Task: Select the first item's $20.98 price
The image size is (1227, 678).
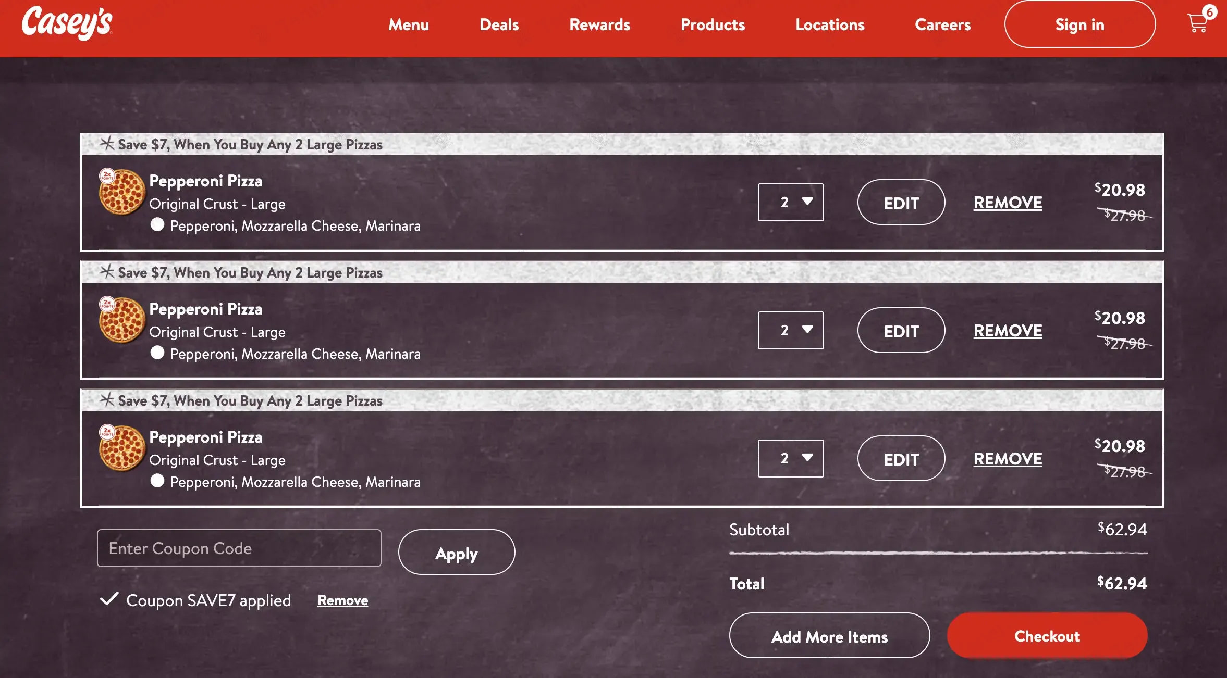Action: (1120, 190)
